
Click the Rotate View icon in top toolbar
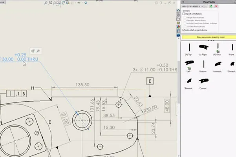point(63,3)
